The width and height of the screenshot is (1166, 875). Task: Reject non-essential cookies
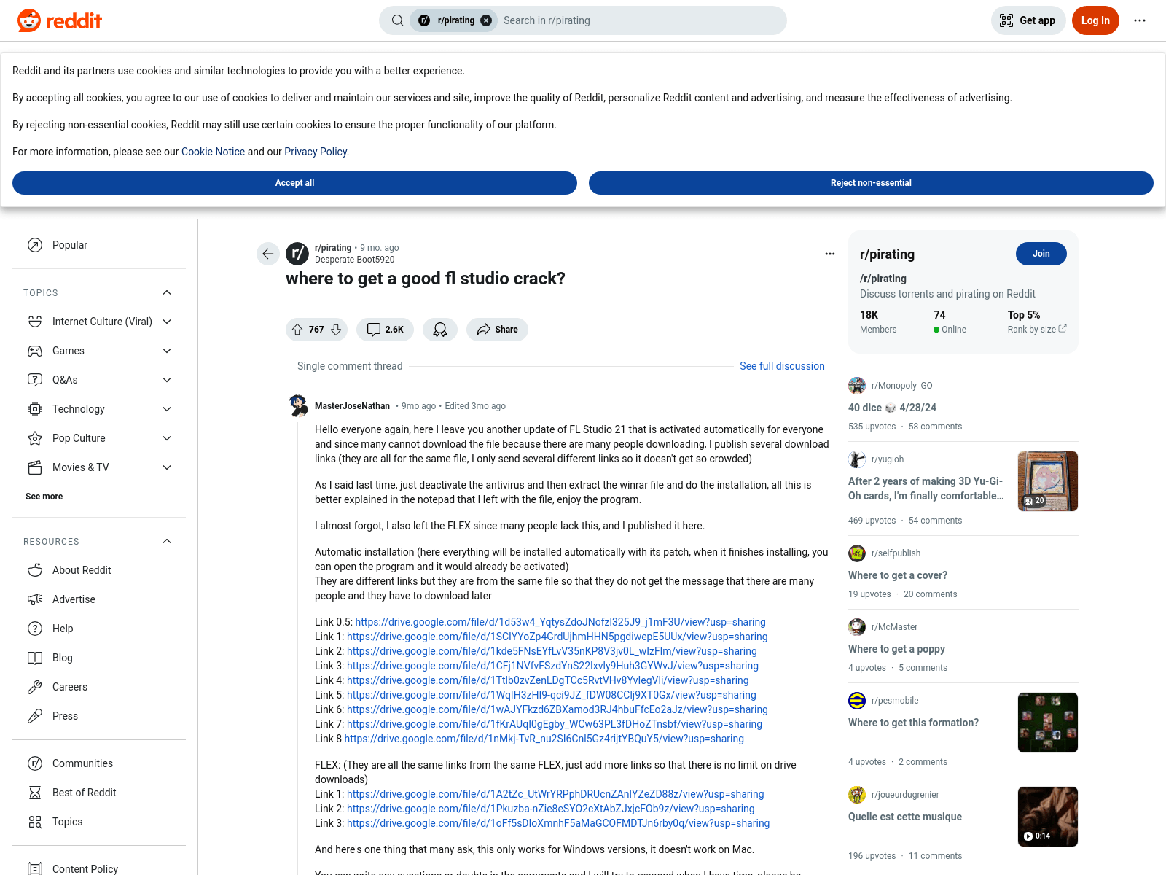871,183
